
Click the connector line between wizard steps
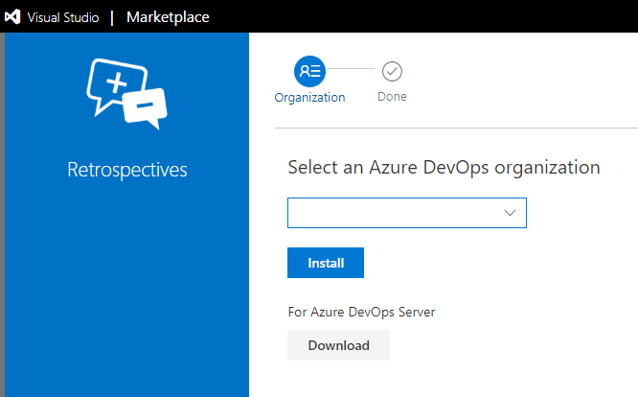click(x=351, y=69)
